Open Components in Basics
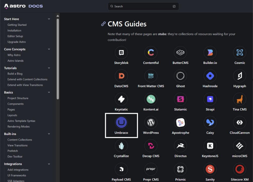Viewport: 253px width, 182px height. coord(15,104)
